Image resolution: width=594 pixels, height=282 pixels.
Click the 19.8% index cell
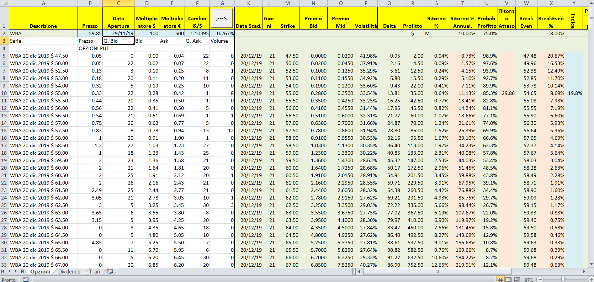pos(574,93)
